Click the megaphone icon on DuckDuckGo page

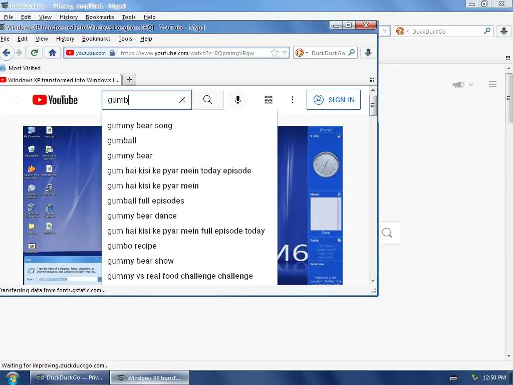(458, 85)
